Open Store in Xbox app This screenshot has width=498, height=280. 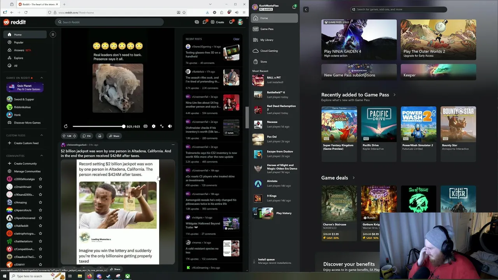pos(275,62)
